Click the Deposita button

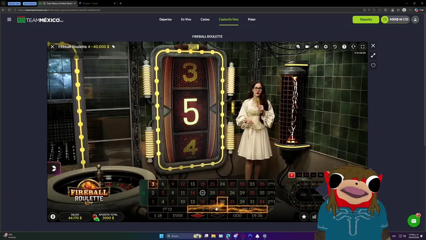(366, 19)
